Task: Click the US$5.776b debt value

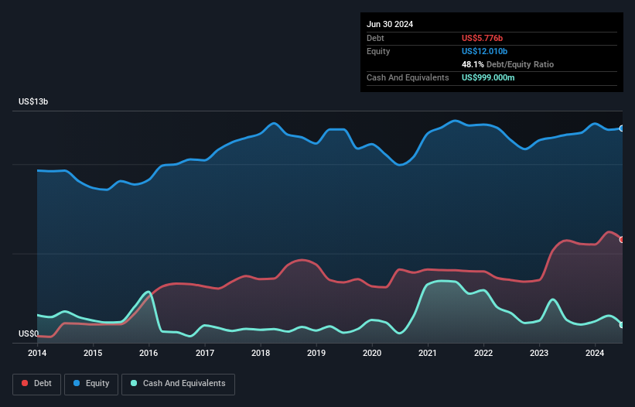Action: (x=482, y=38)
